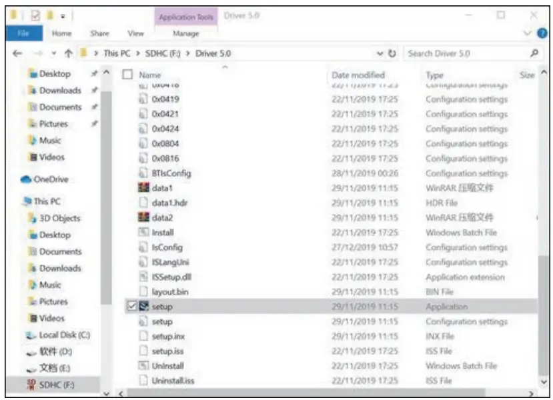Select setup Configuration settings file
Viewport: 553px width, 400px height.
pos(162,321)
